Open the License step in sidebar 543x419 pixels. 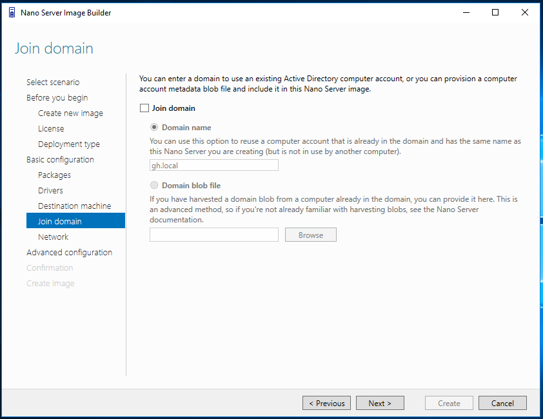[x=51, y=128]
